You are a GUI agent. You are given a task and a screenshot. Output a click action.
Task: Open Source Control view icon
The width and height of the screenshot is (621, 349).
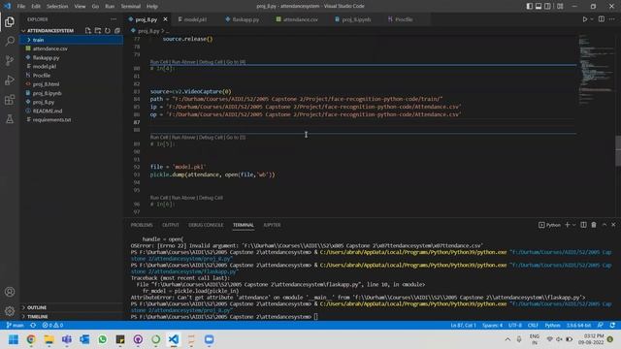(x=10, y=60)
